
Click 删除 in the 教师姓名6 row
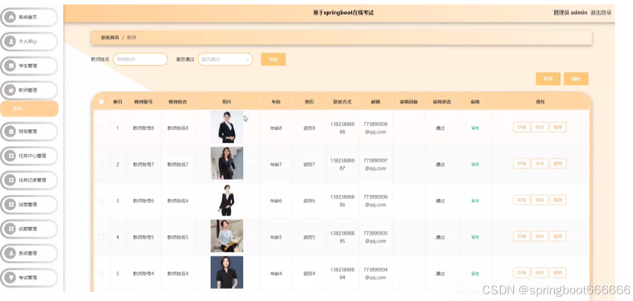[x=558, y=200]
